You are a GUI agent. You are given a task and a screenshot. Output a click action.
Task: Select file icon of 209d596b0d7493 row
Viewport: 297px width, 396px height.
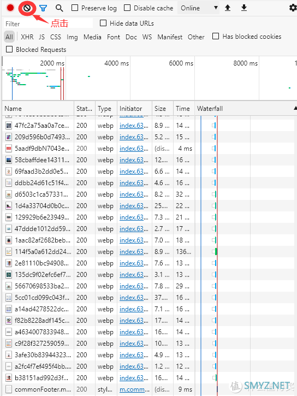9,137
